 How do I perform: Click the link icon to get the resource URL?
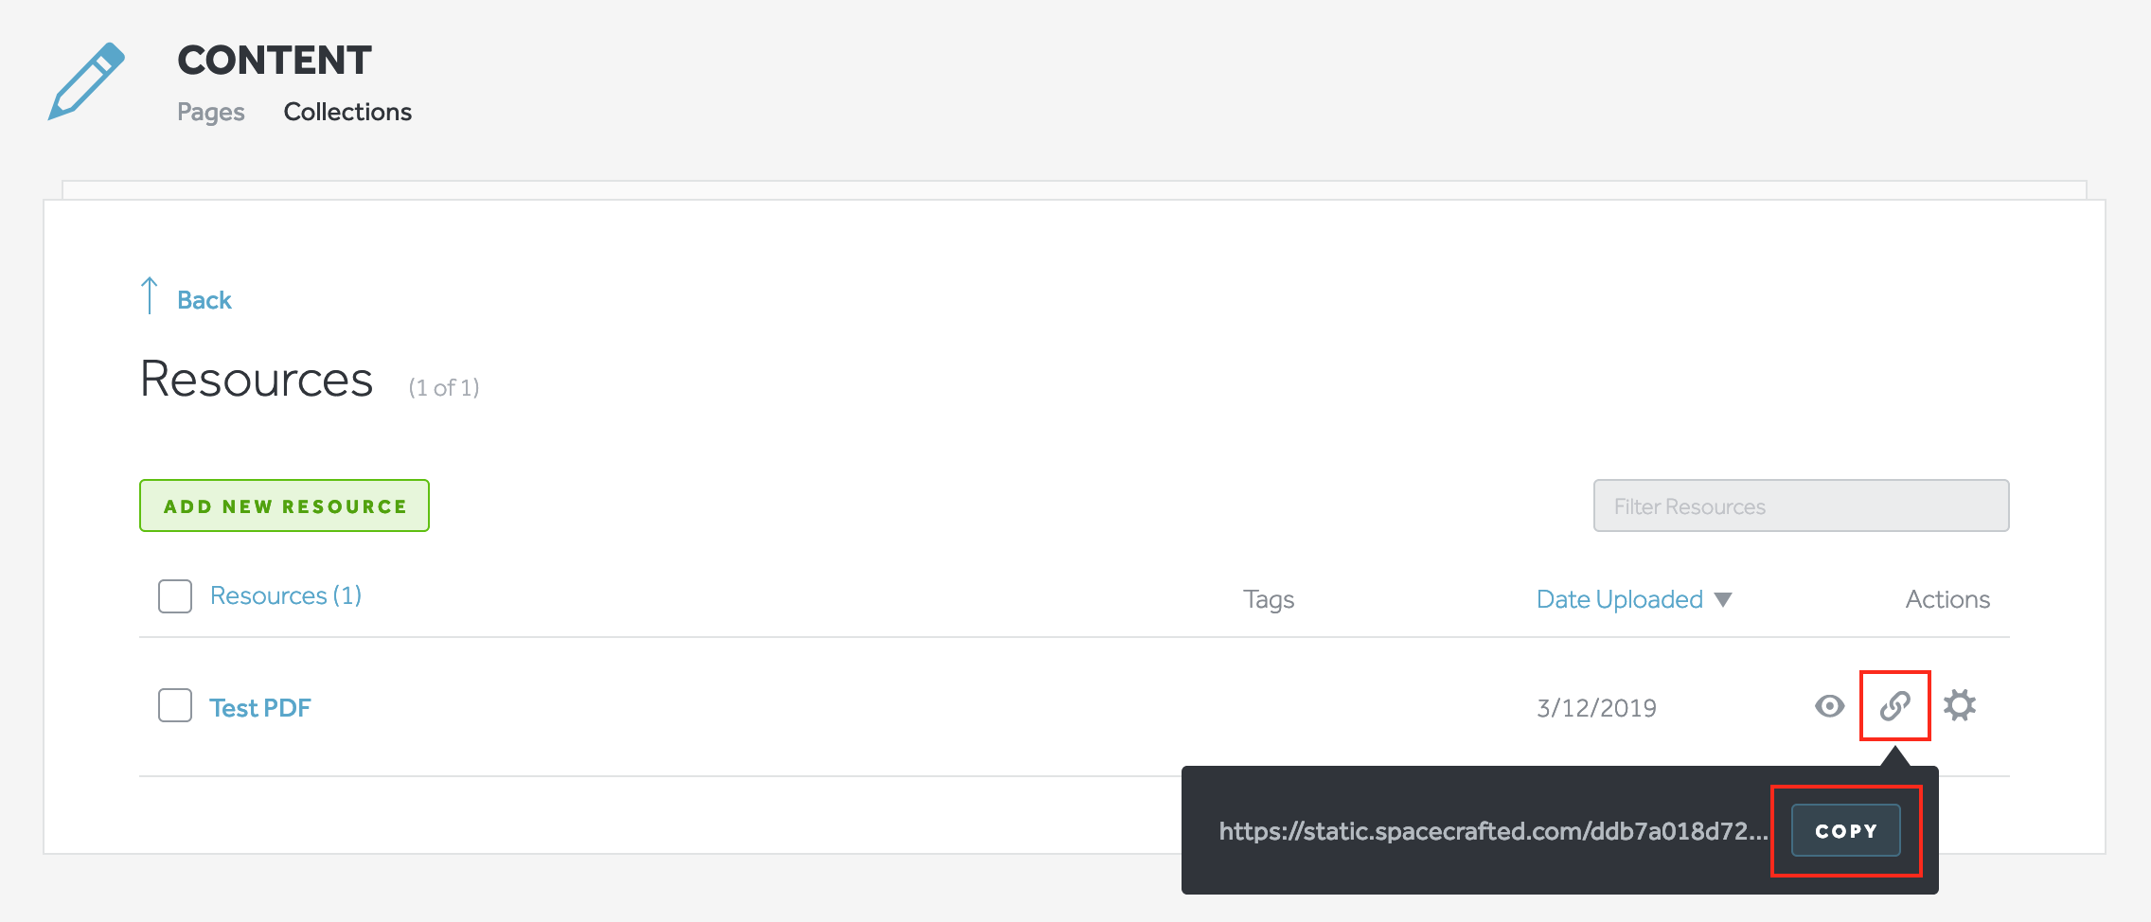(x=1893, y=705)
